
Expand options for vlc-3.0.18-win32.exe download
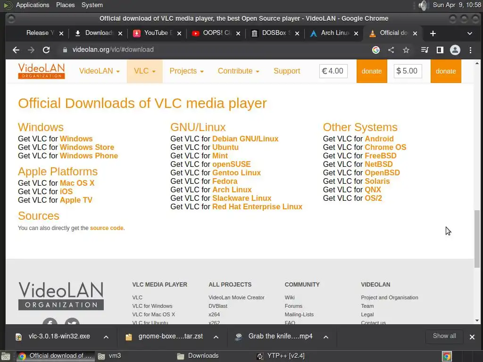106,337
